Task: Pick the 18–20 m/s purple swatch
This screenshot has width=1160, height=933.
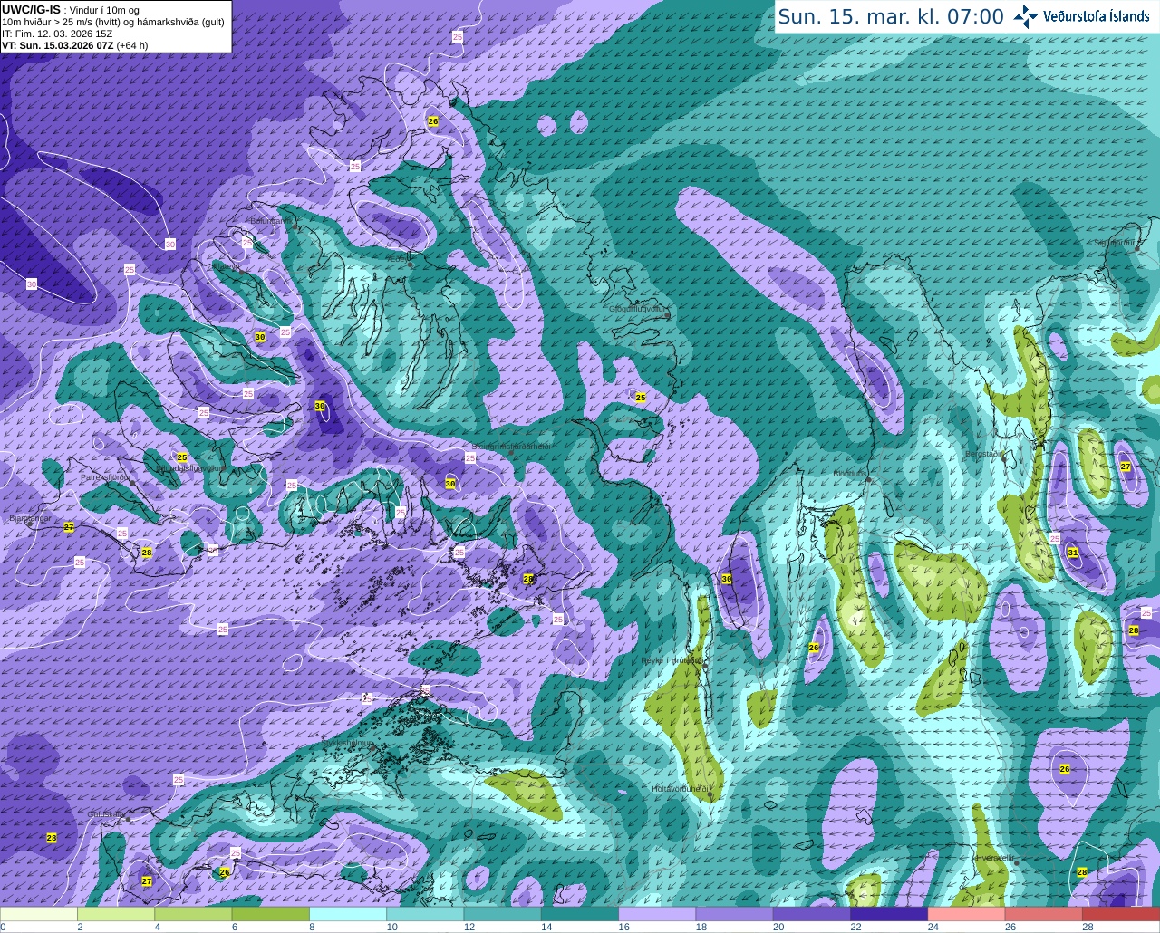Action: point(734,914)
